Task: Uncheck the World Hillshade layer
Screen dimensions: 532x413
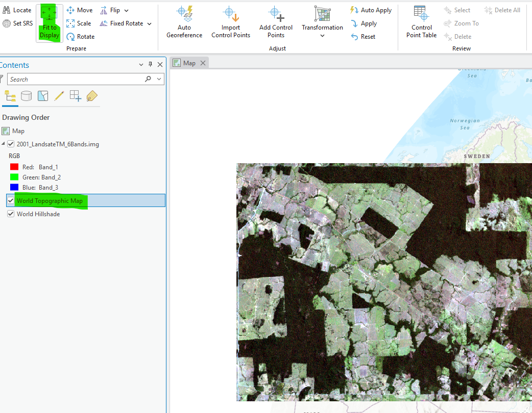Action: click(11, 214)
